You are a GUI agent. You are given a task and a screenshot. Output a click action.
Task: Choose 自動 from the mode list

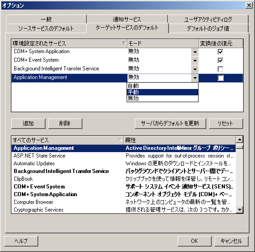click(163, 86)
